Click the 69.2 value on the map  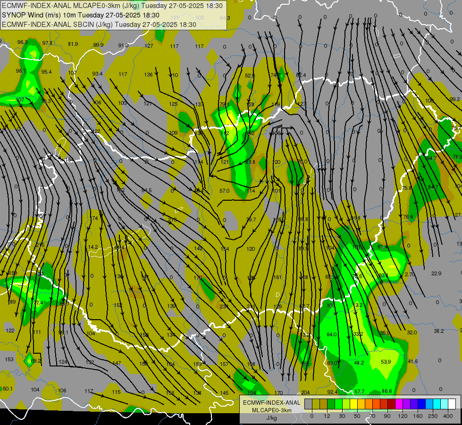36,361
